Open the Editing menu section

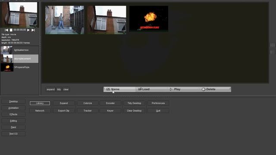tap(13, 121)
